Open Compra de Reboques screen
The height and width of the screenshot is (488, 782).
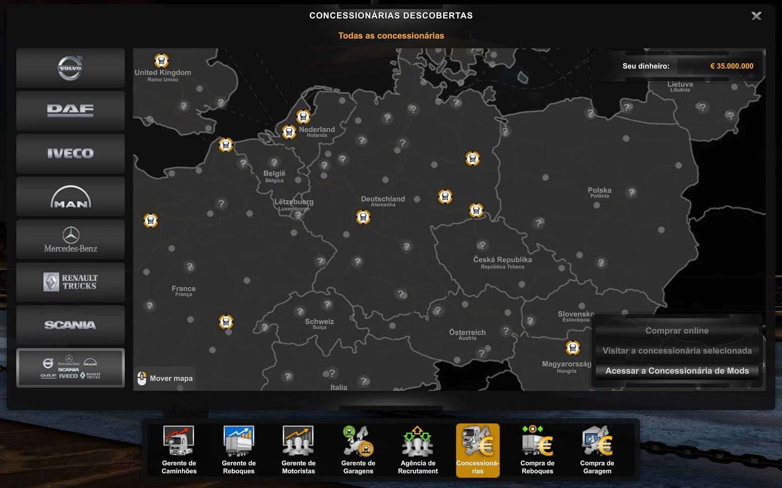[x=537, y=449]
